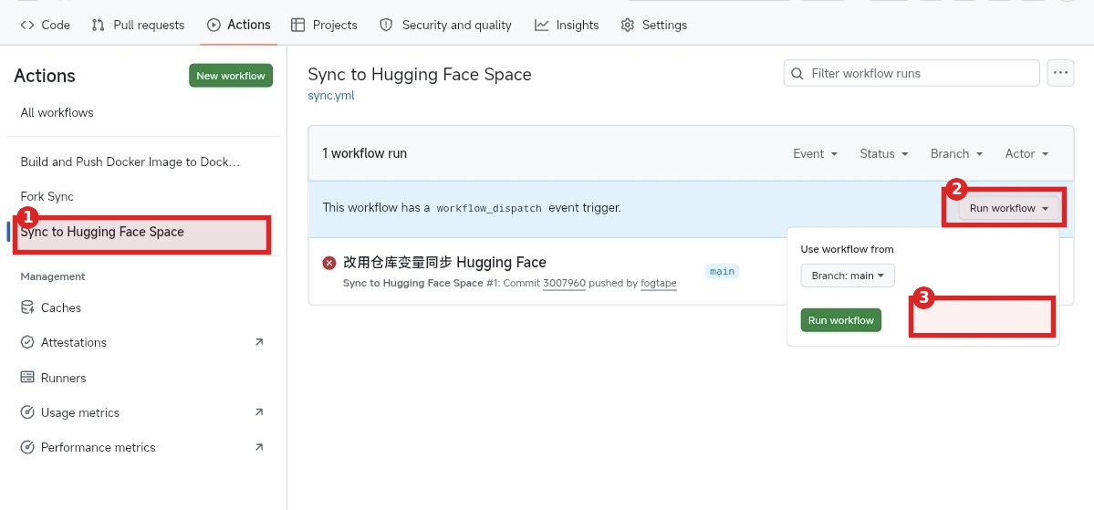Toggle the gray Run workflow dropdown
The image size is (1094, 510).
[x=1009, y=208]
